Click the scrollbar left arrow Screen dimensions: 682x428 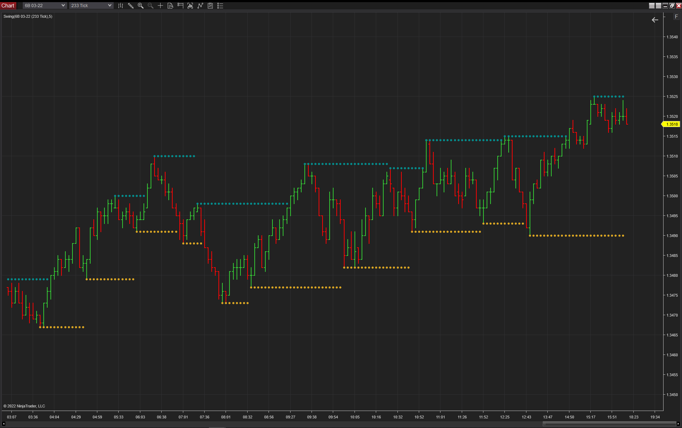coord(4,424)
